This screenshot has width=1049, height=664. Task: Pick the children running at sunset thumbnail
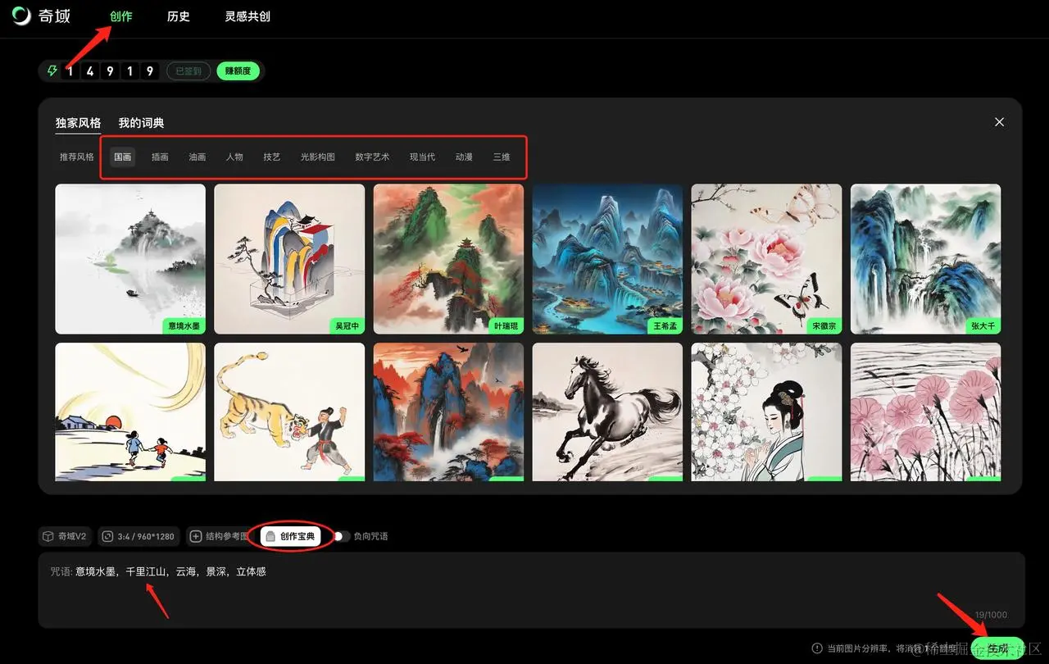[130, 412]
